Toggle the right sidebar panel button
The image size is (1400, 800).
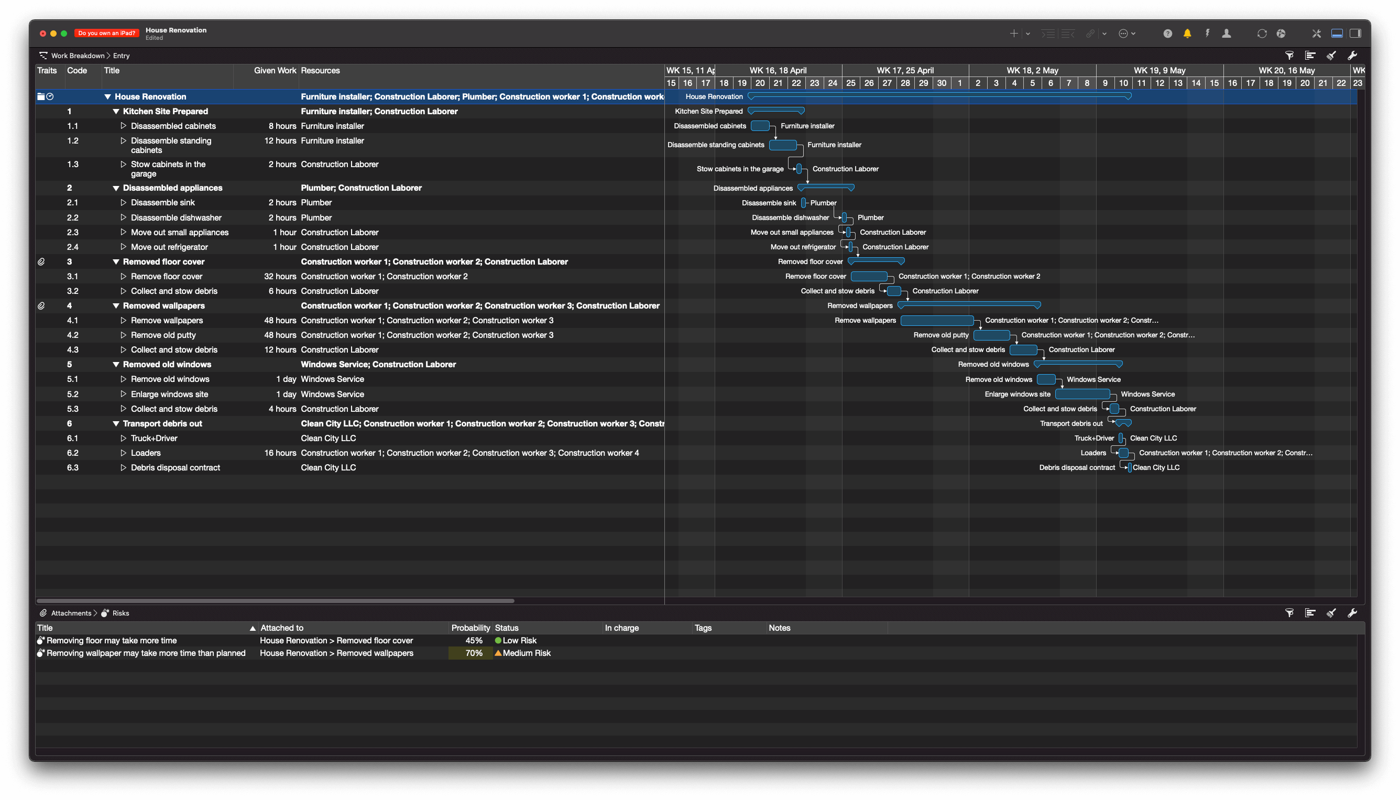click(1355, 34)
